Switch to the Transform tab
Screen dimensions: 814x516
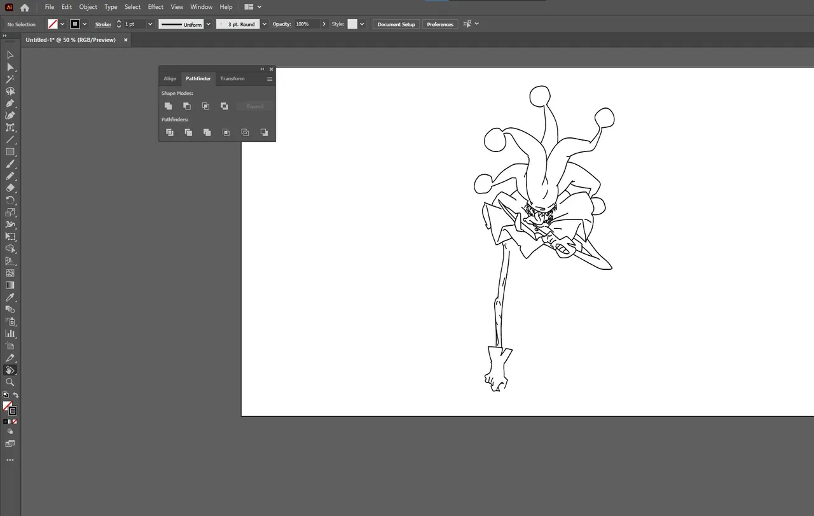point(232,79)
